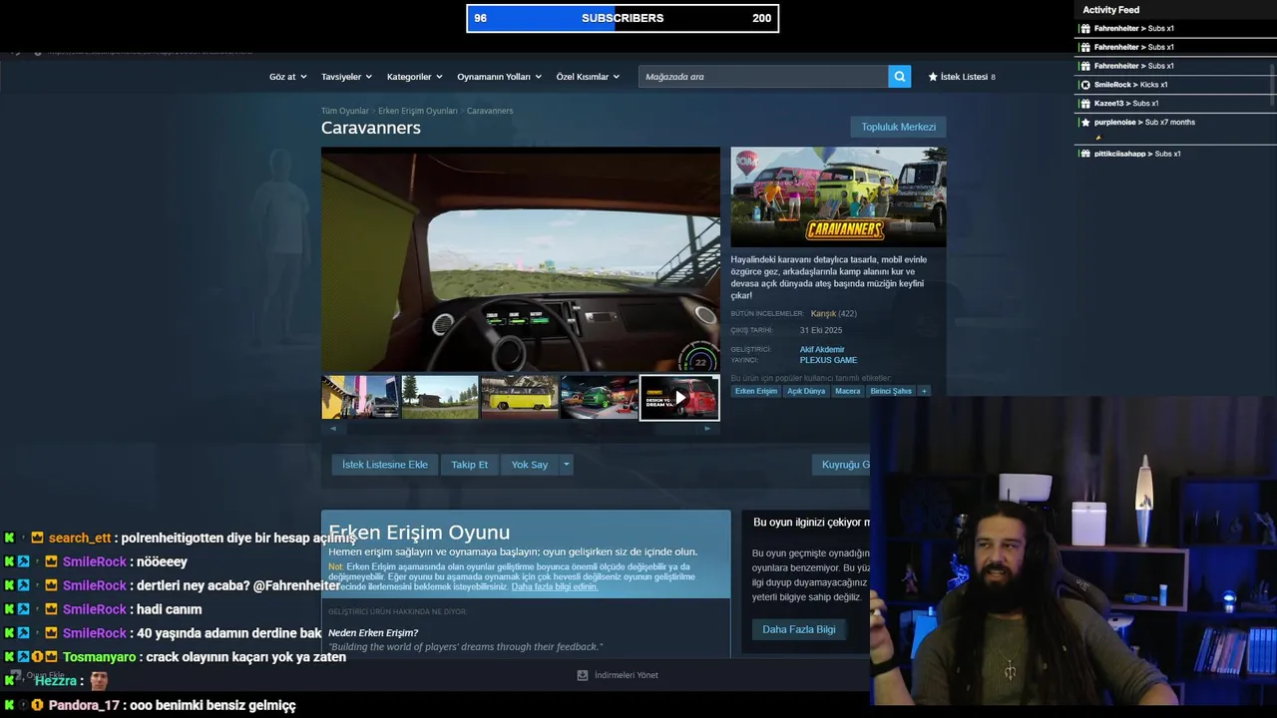This screenshot has width=1277, height=718.
Task: Click SmileRock username on hadi canım message
Action: 95,609
